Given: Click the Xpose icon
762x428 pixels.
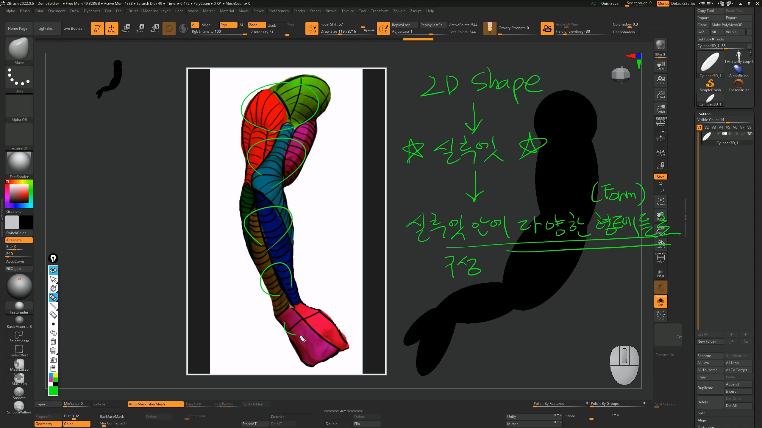Looking at the screenshot, I should pos(660,315).
